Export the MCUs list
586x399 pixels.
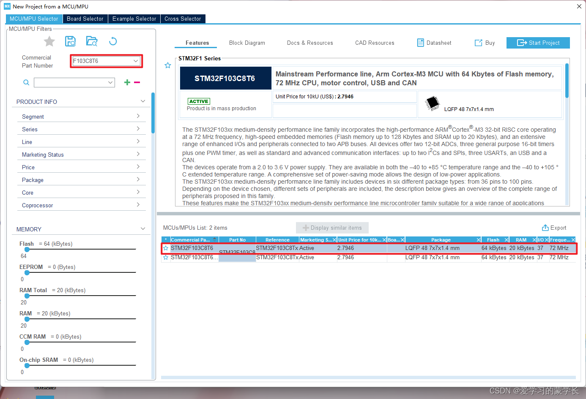point(554,228)
